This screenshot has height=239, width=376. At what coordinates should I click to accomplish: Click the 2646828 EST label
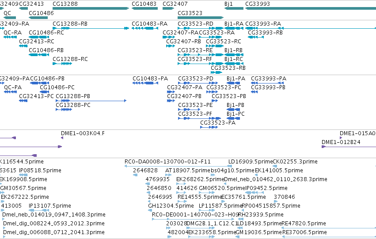[145, 171]
